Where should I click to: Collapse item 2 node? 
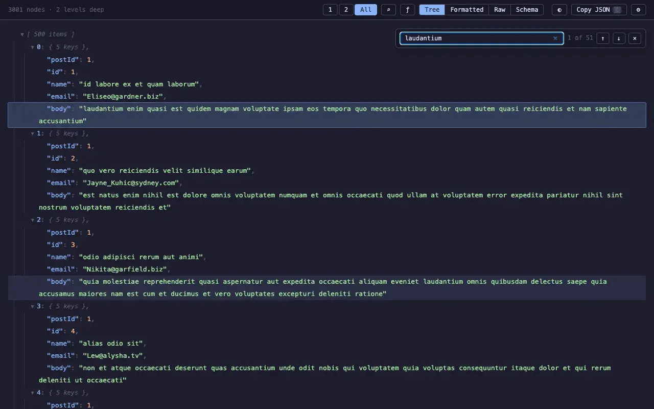[x=33, y=220]
